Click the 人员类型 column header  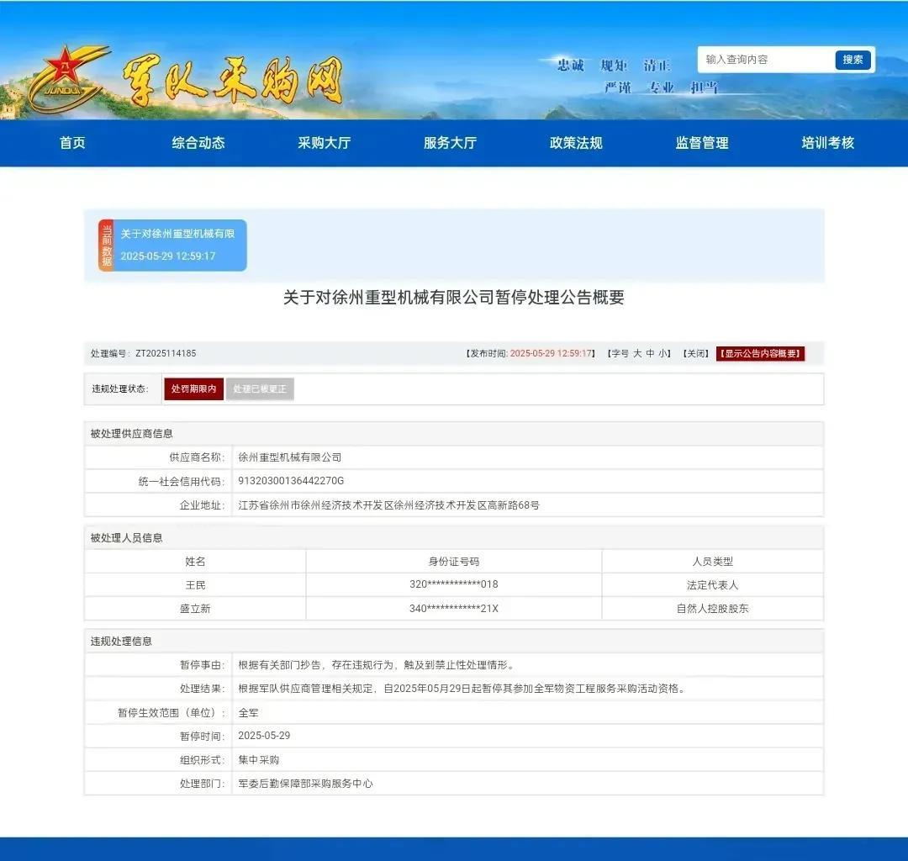tap(713, 562)
